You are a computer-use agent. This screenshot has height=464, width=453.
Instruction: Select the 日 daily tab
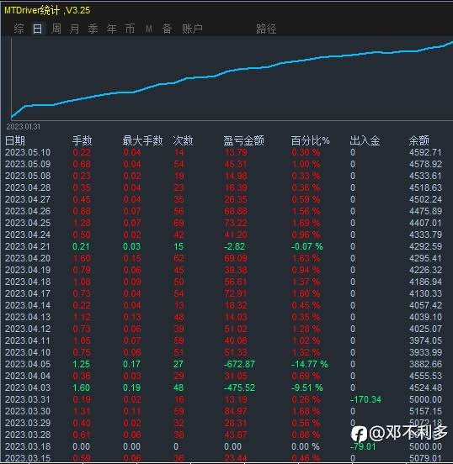(38, 29)
